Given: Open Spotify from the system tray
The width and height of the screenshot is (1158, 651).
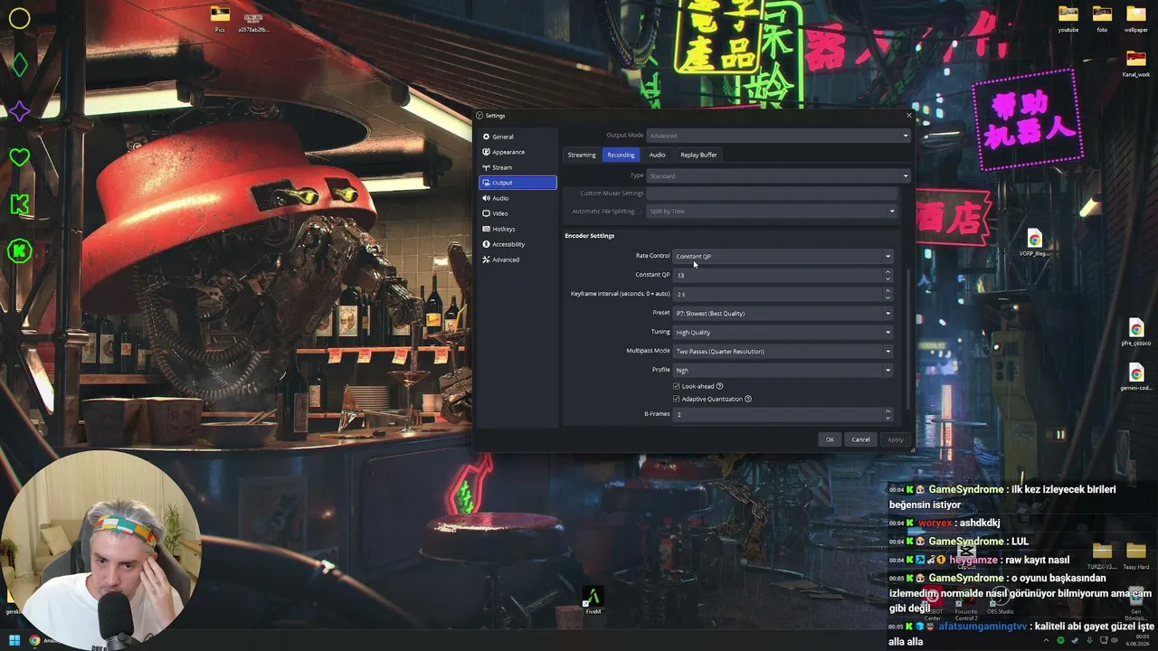Looking at the screenshot, I should (1060, 640).
